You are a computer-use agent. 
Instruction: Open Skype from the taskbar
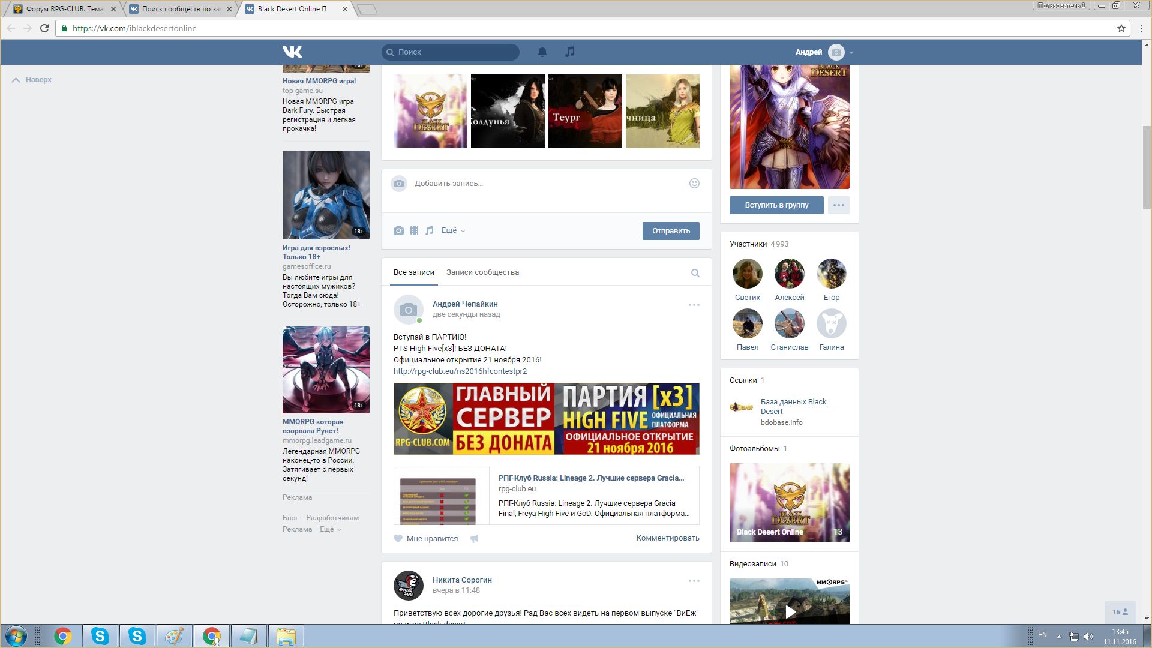[x=100, y=636]
